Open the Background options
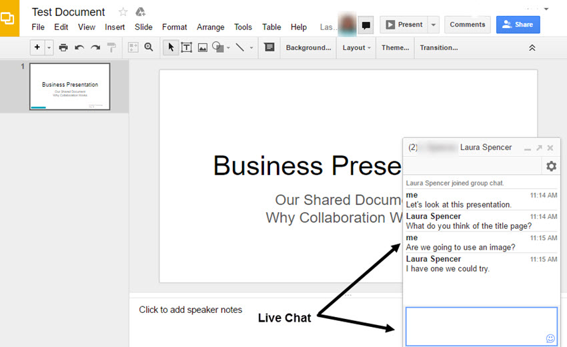Image resolution: width=567 pixels, height=347 pixels. point(308,48)
